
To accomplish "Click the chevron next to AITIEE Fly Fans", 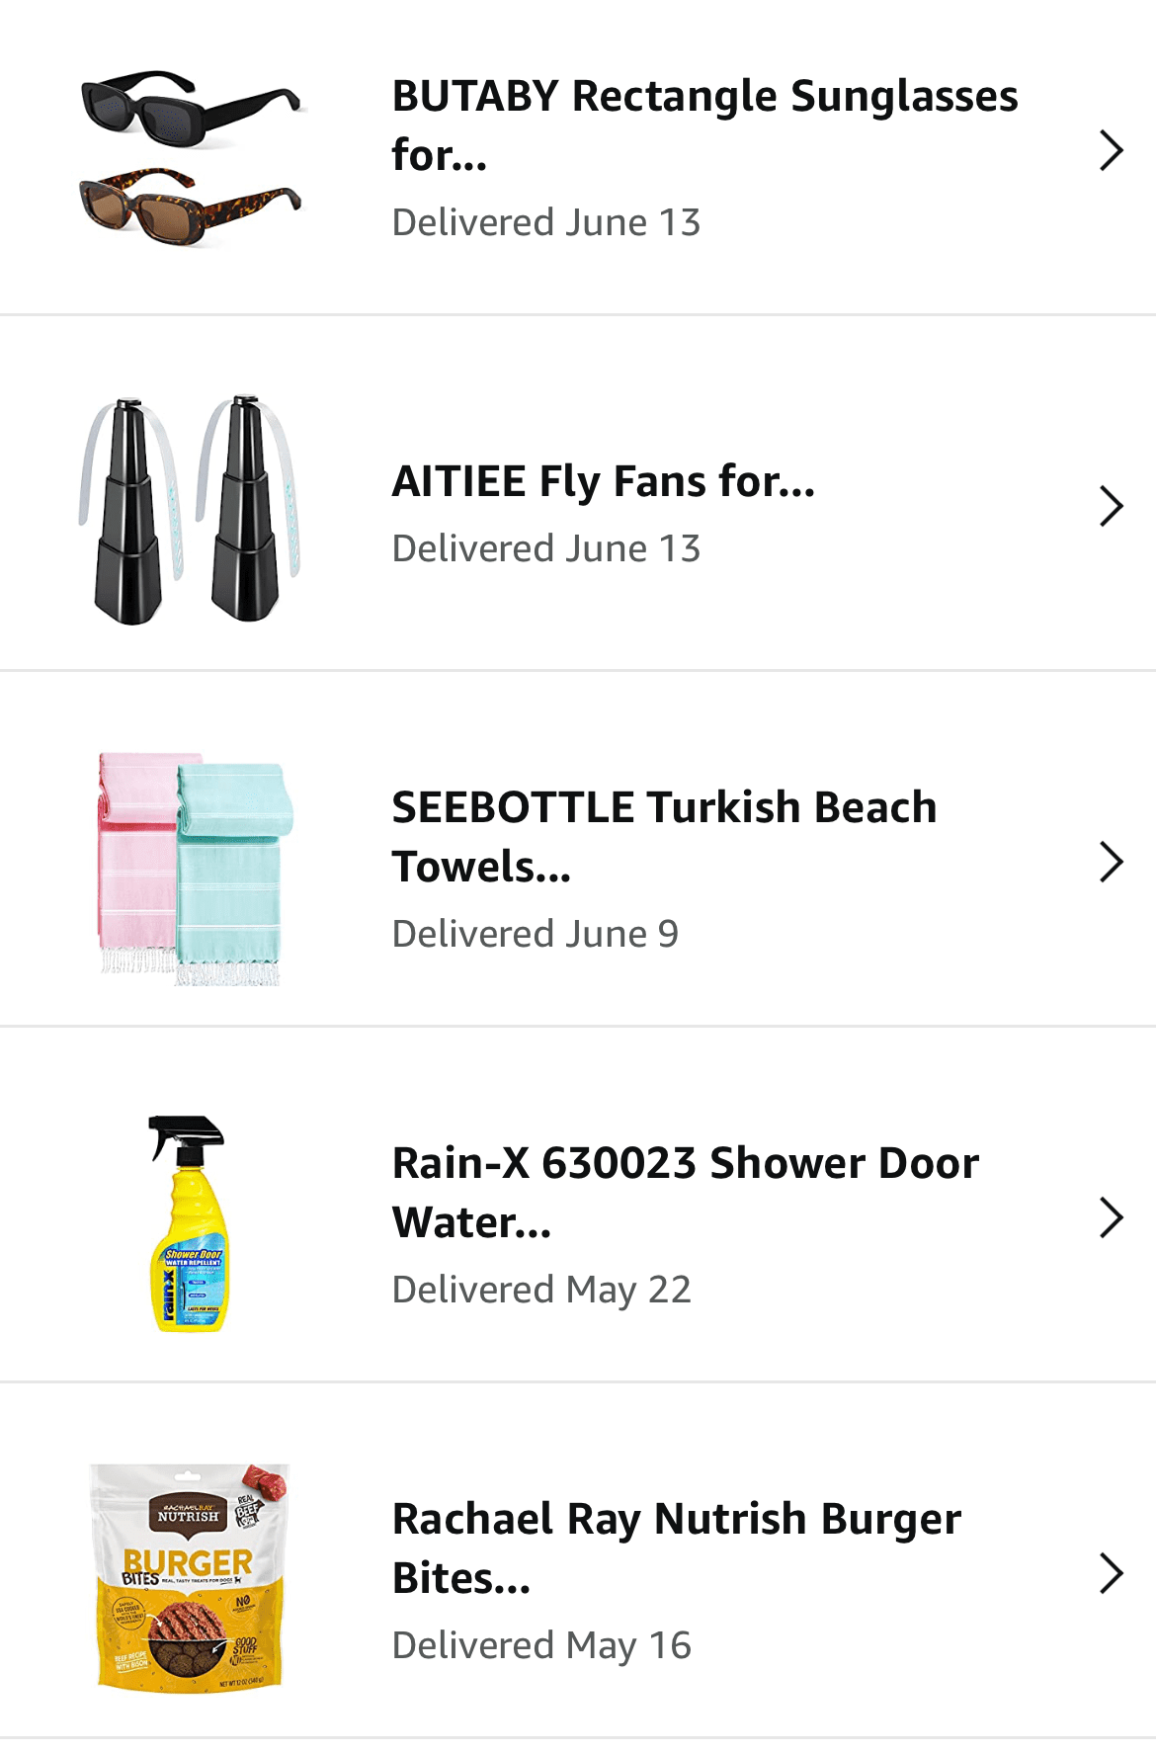I will click(x=1111, y=507).
